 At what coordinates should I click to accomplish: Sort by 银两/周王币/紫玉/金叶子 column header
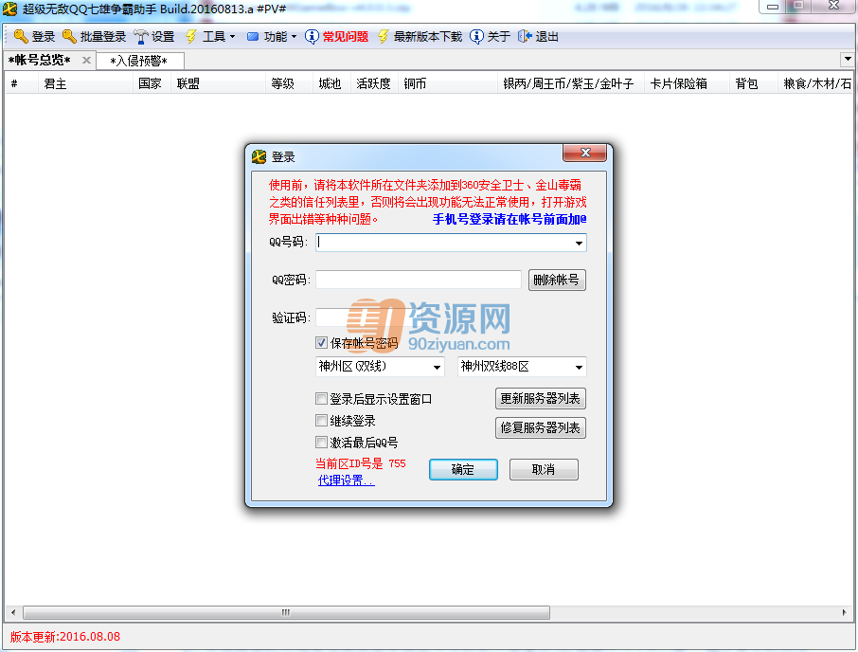click(571, 83)
